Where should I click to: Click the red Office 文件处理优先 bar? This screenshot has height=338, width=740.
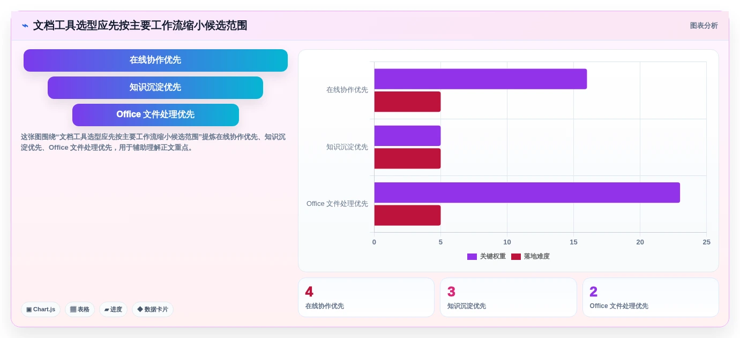[407, 216]
